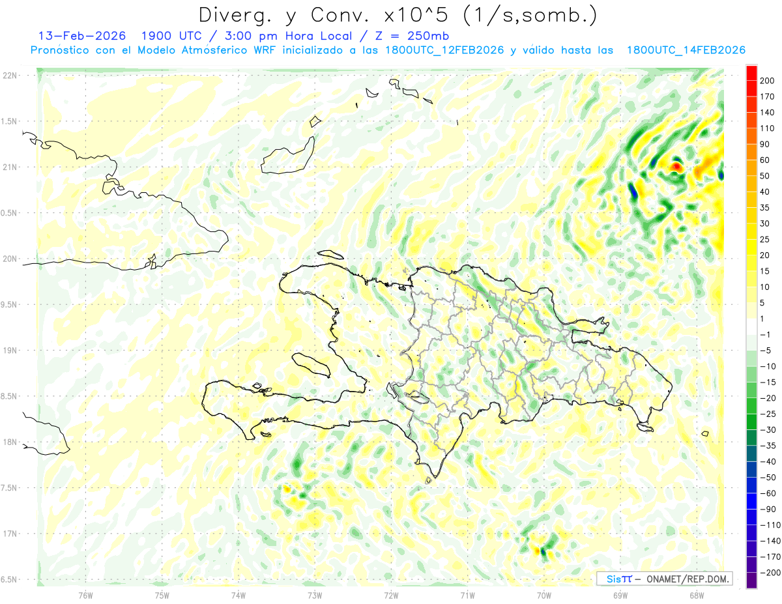Image resolution: width=782 pixels, height=604 pixels.
Task: Click the '22N' latitude label
Action: coord(9,76)
